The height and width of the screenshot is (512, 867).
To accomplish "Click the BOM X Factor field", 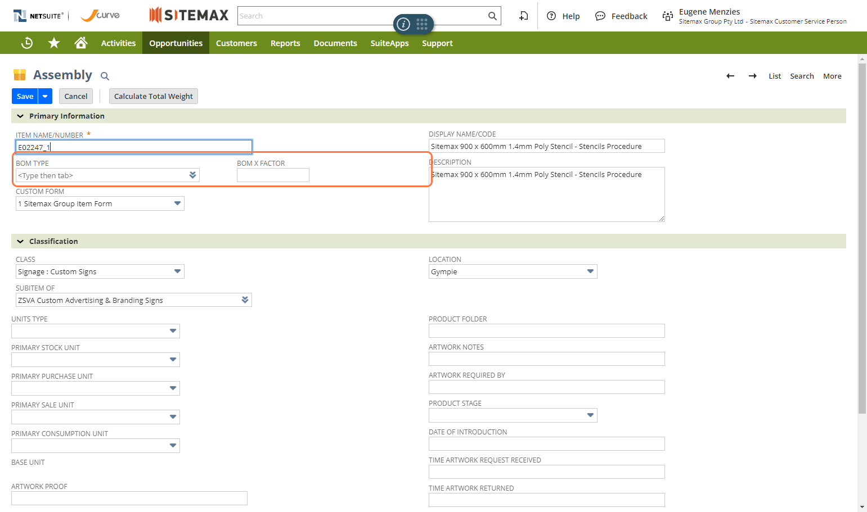I will click(273, 175).
